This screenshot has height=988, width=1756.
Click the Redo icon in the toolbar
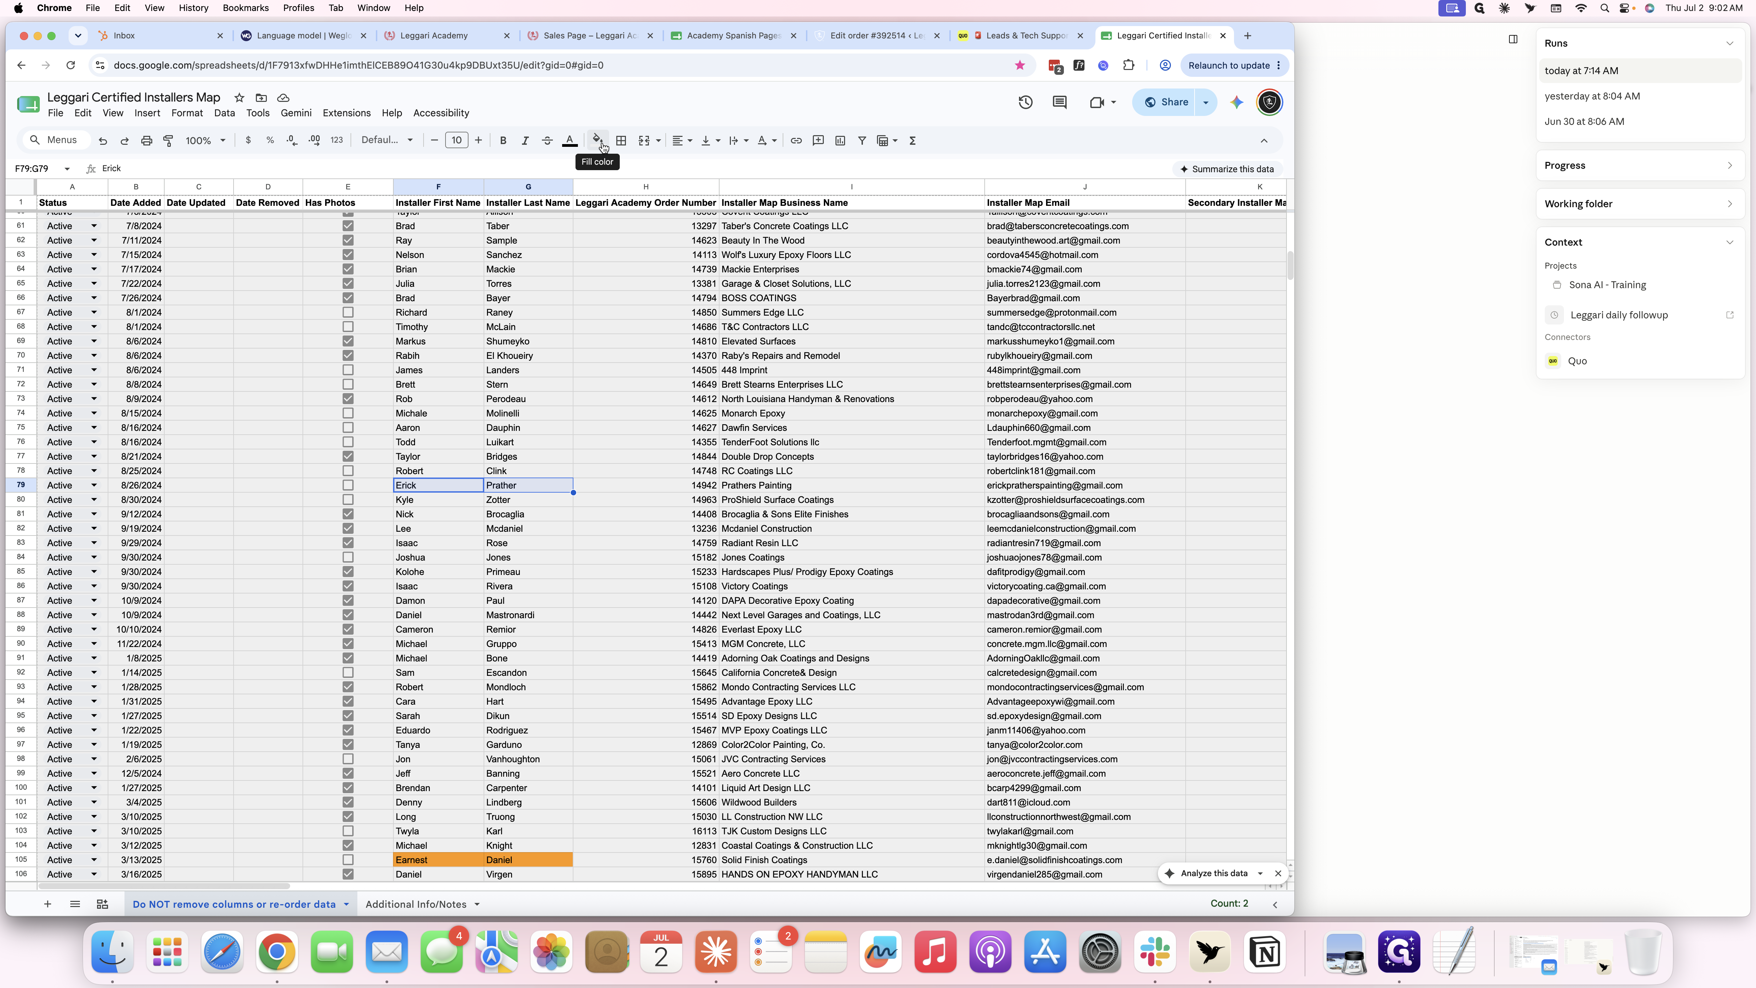coord(125,140)
